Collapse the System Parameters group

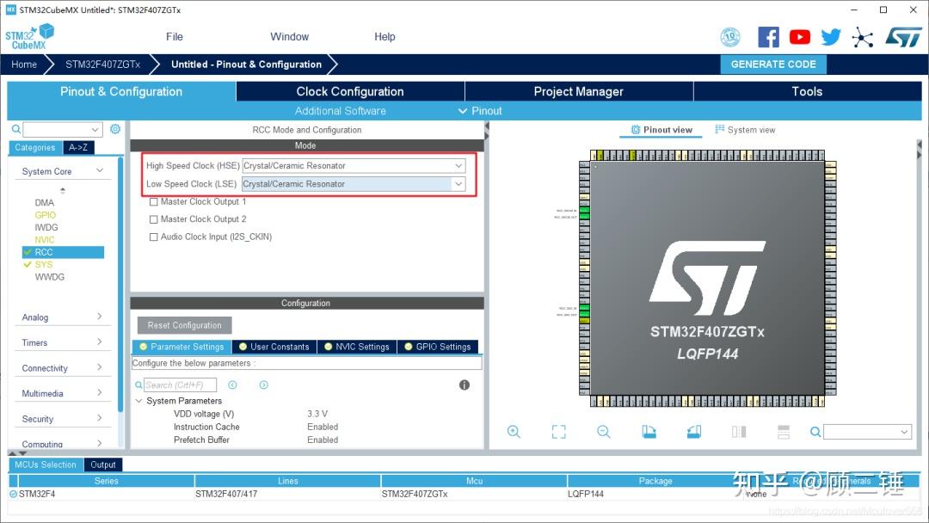pyautogui.click(x=138, y=401)
